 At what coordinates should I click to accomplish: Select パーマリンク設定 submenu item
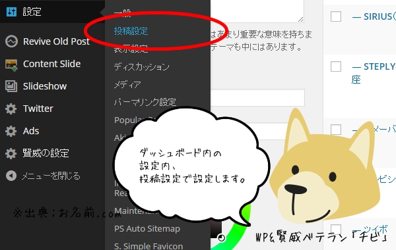(145, 102)
